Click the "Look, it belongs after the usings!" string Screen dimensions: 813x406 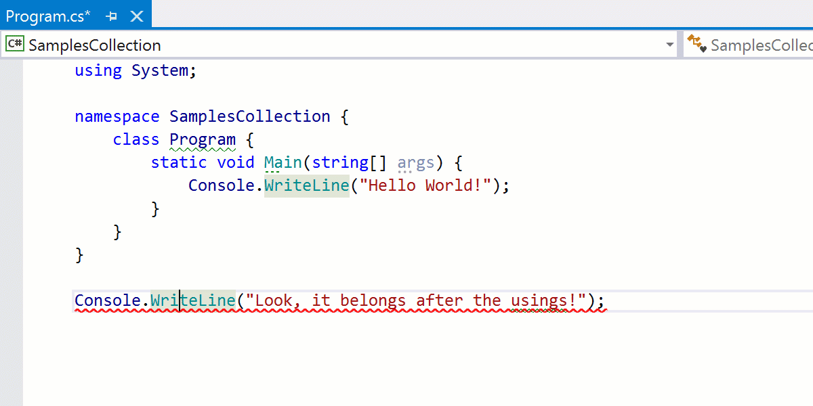click(416, 300)
